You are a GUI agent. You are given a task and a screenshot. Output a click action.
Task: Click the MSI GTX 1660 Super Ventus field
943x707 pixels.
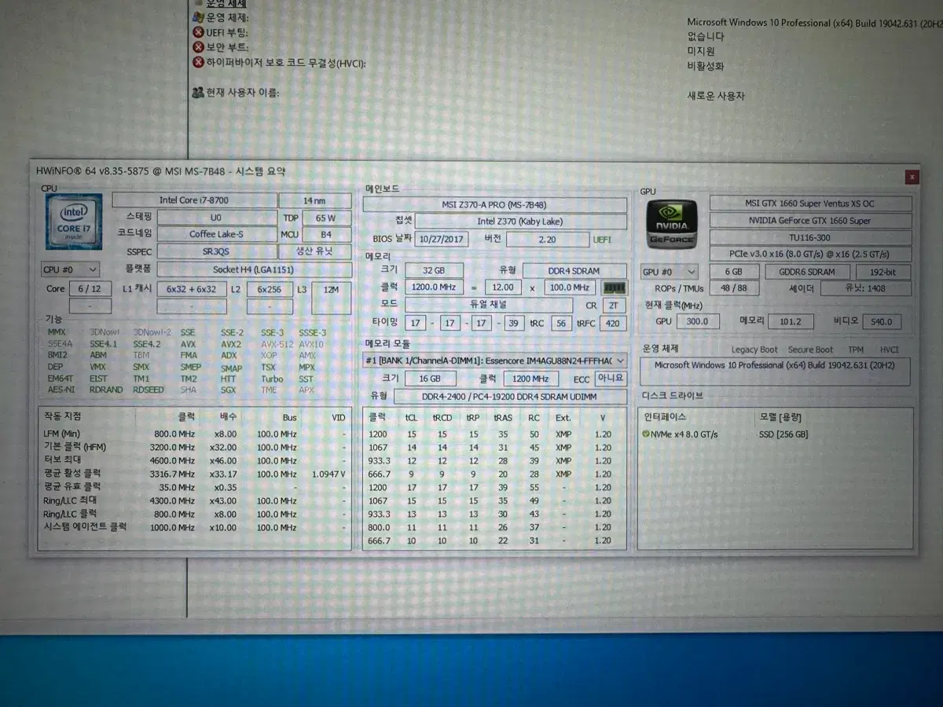(810, 203)
